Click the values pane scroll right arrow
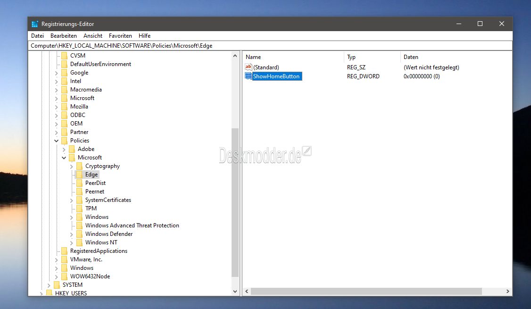 [507, 292]
